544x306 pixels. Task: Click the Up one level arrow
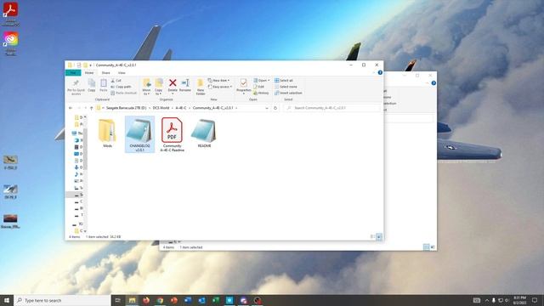click(91, 108)
